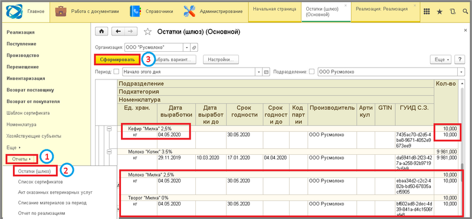The width and height of the screenshot is (472, 219).
Task: Open history icon in top bar
Action: (x=453, y=11)
